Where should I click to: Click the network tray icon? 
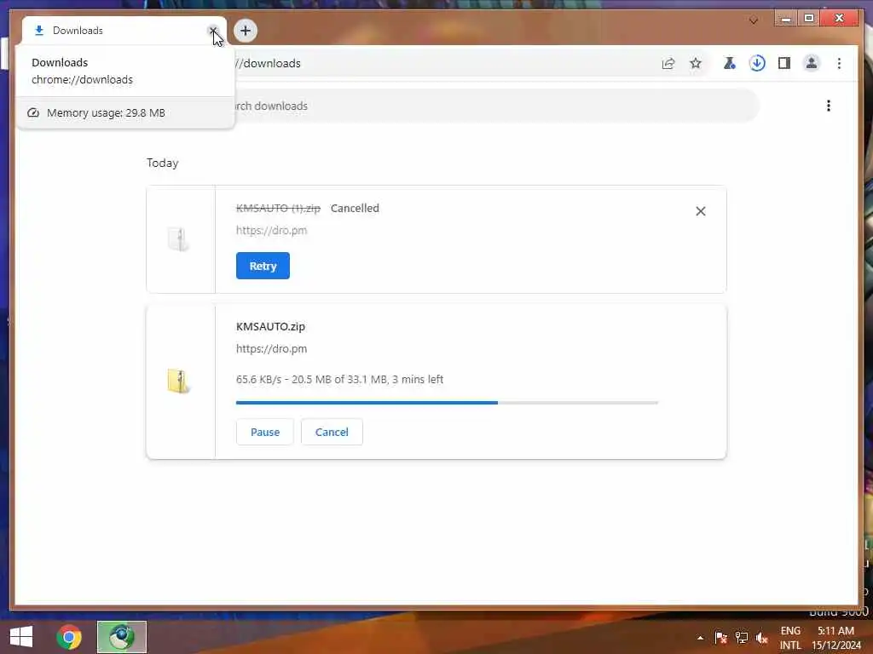(x=742, y=638)
